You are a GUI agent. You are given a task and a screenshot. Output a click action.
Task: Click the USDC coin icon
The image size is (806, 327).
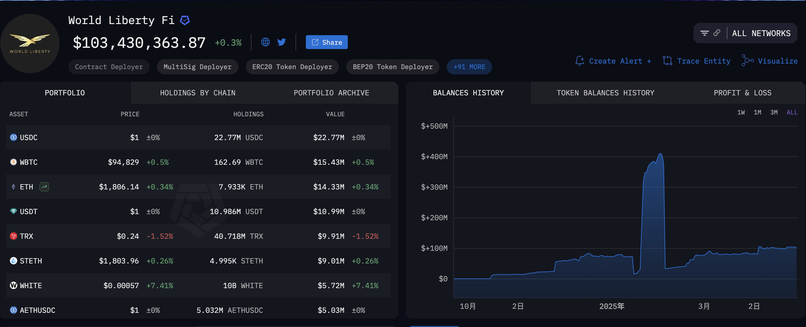pyautogui.click(x=14, y=137)
